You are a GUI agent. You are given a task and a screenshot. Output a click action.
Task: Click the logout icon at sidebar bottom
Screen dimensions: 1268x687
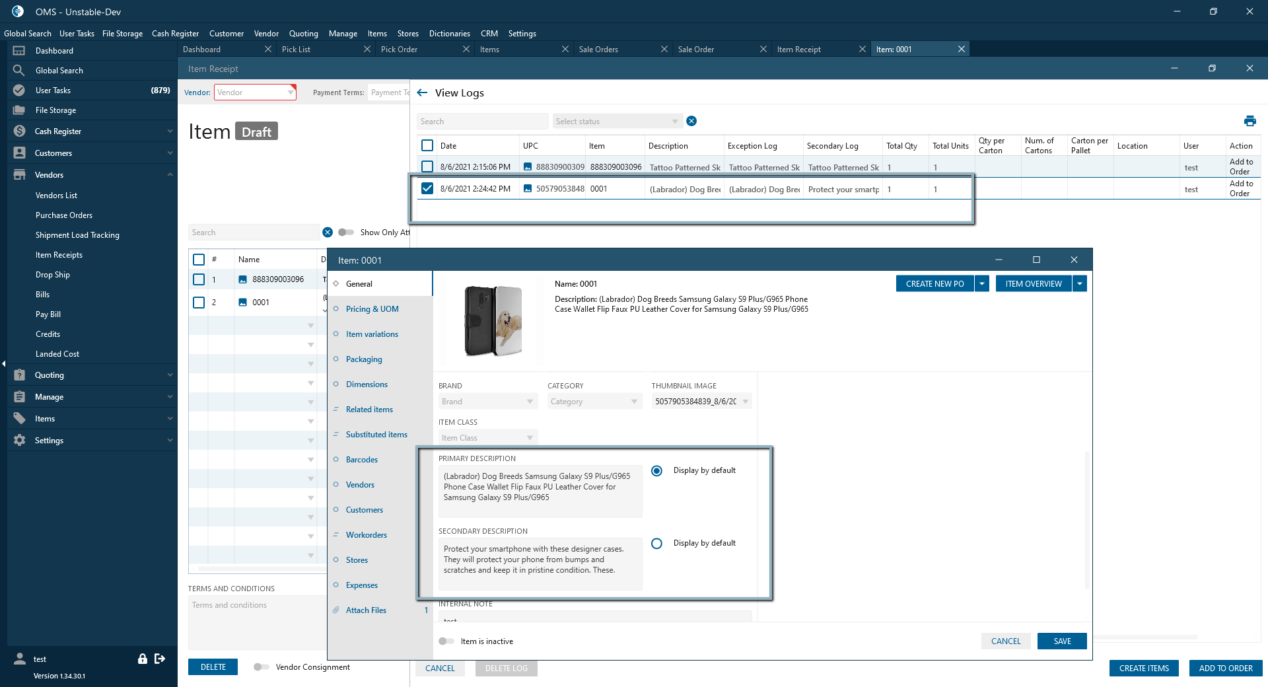coord(160,659)
